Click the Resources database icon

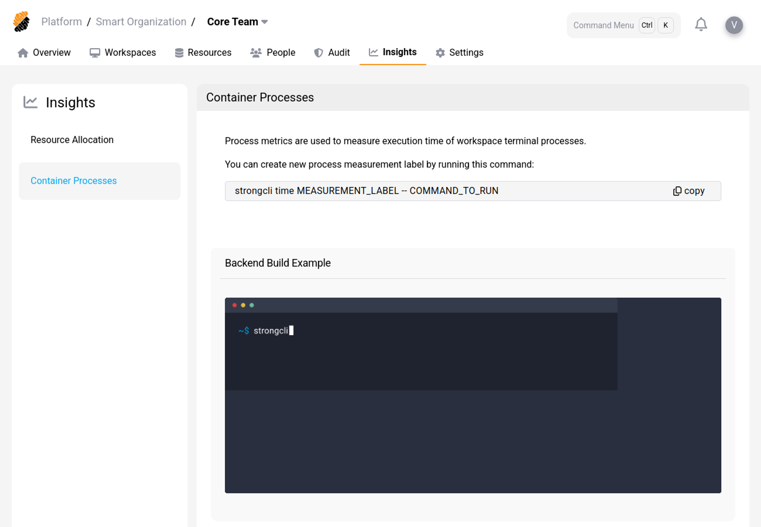coord(179,53)
